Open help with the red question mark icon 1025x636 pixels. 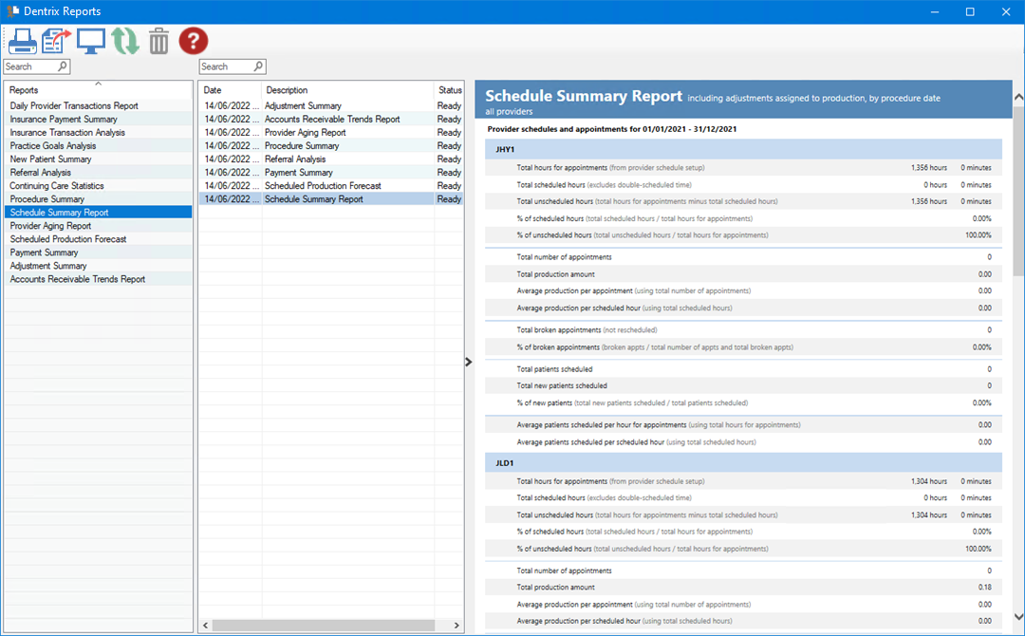click(x=194, y=41)
